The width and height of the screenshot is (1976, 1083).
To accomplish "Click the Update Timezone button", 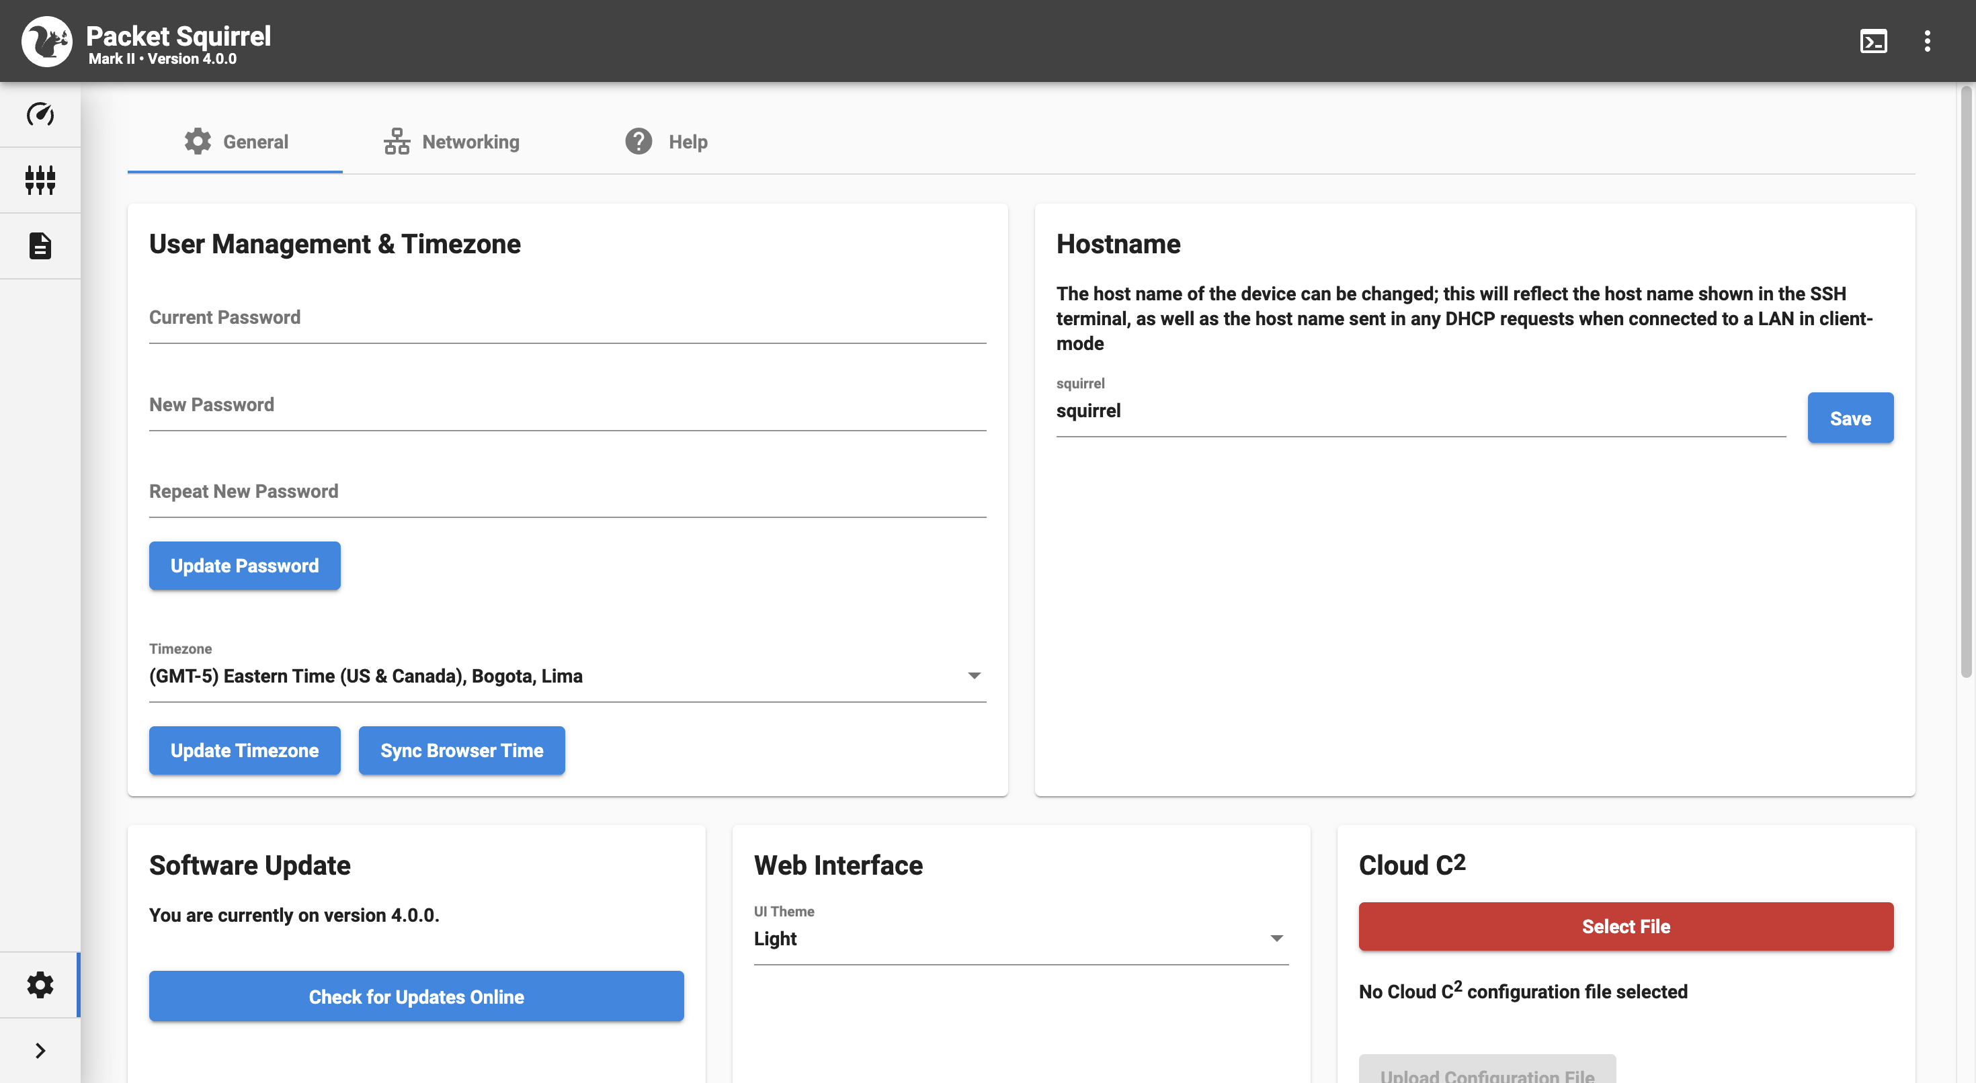I will [x=244, y=751].
